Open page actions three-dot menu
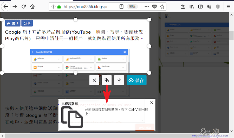 [x=147, y=6]
